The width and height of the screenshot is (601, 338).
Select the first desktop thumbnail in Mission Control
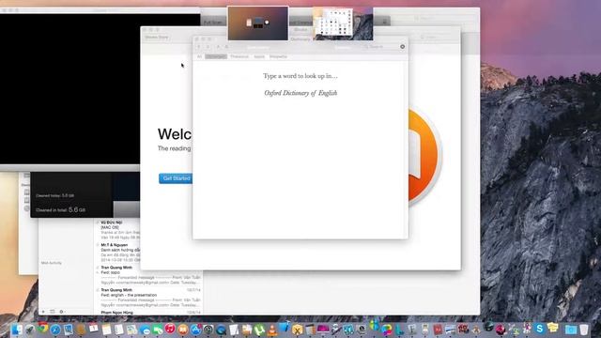click(x=258, y=23)
